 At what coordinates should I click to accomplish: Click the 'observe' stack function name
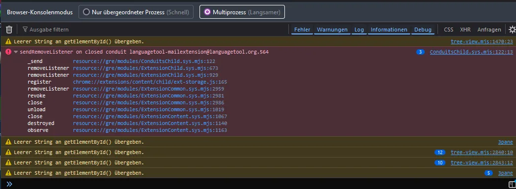[38, 130]
